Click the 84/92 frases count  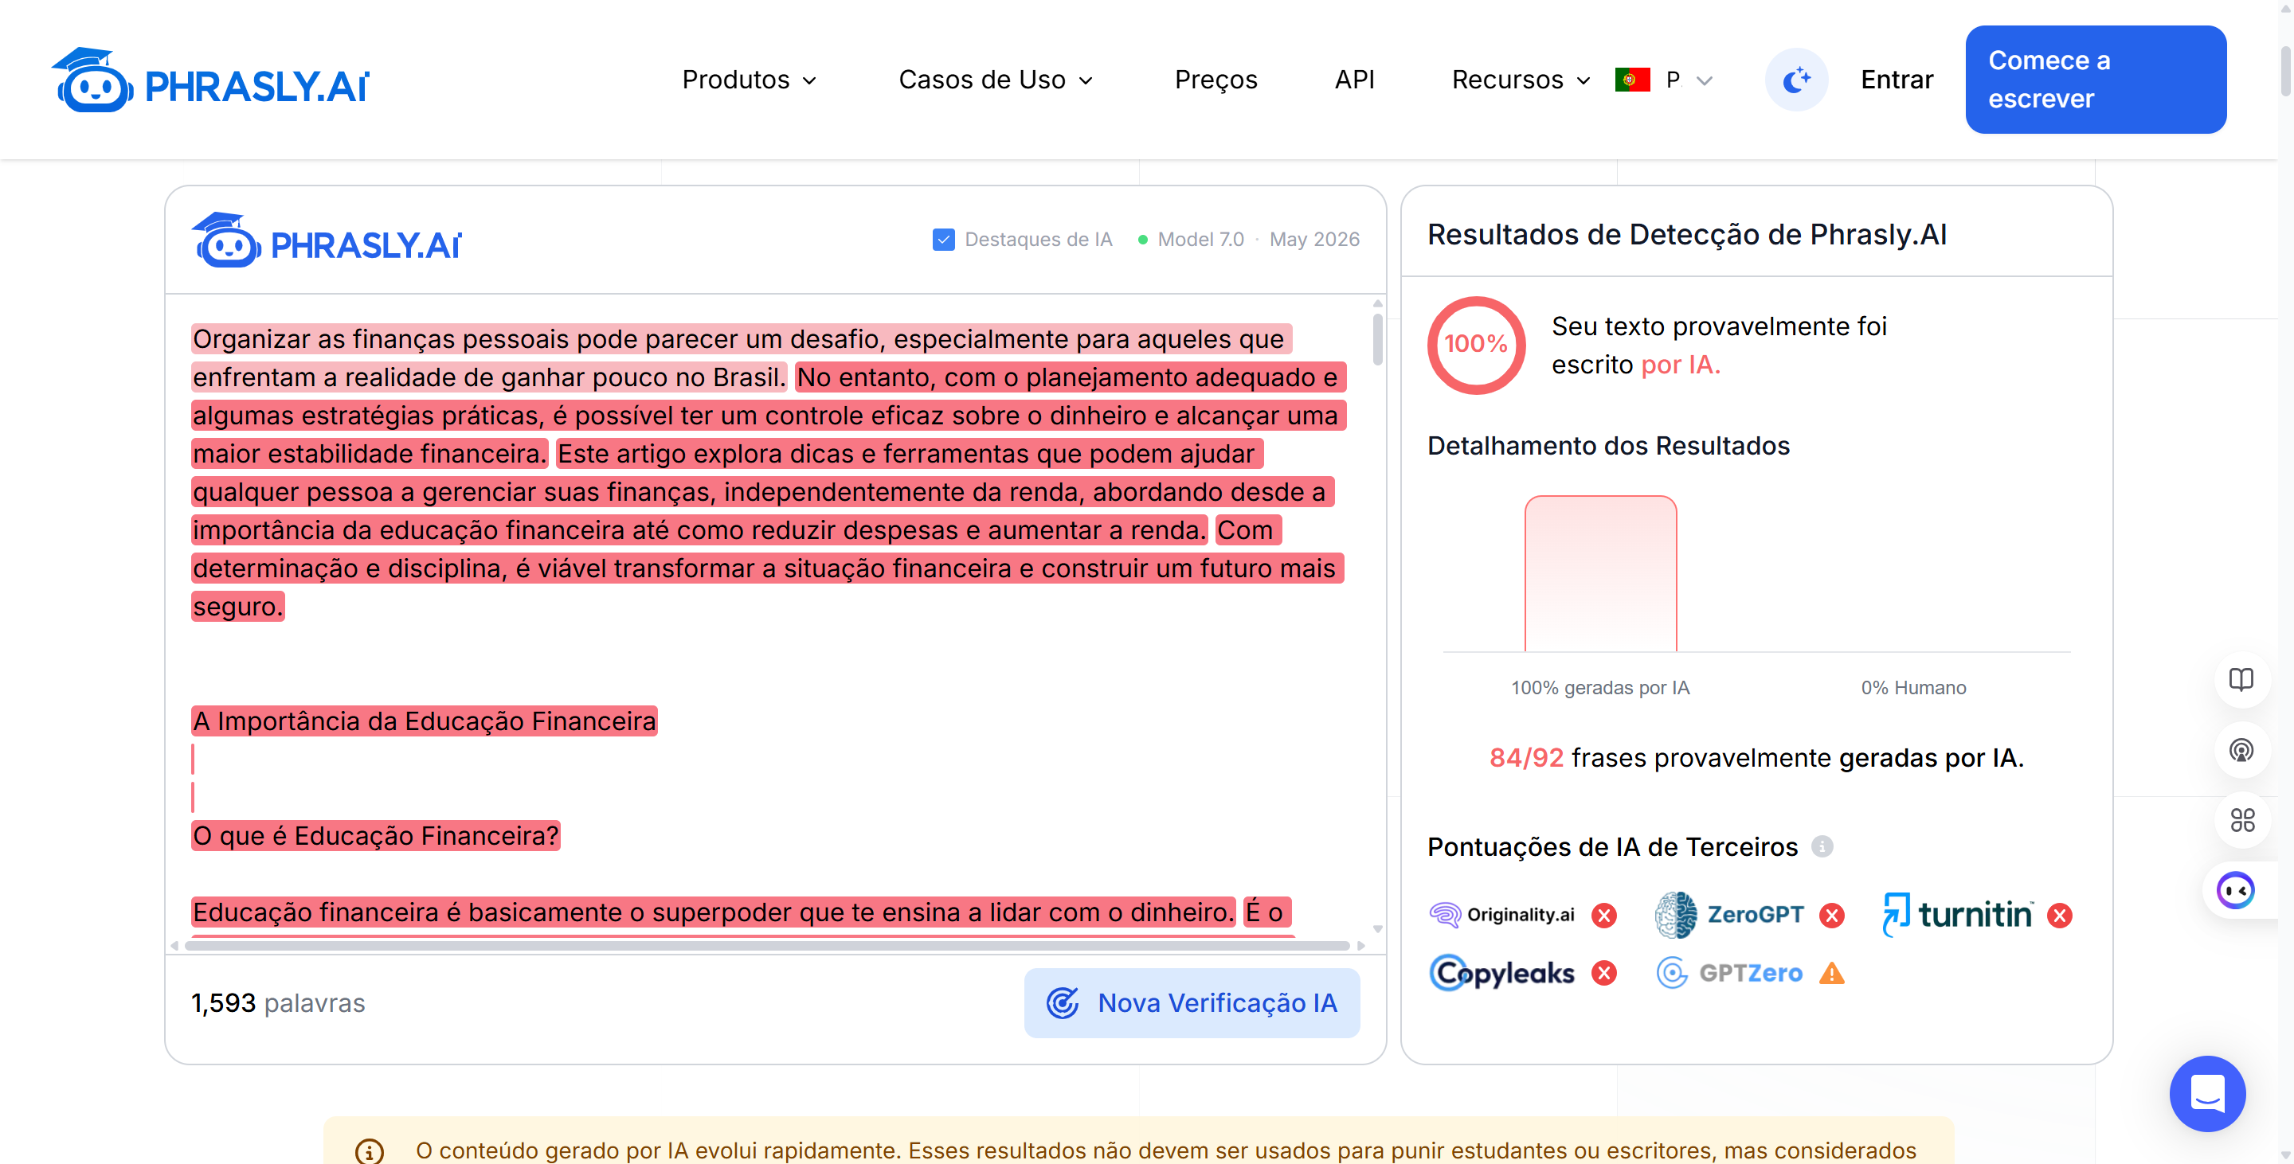tap(1526, 758)
